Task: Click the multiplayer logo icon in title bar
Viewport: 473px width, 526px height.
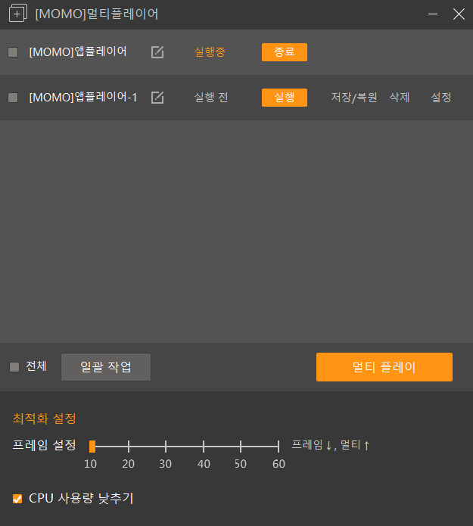Action: point(17,14)
